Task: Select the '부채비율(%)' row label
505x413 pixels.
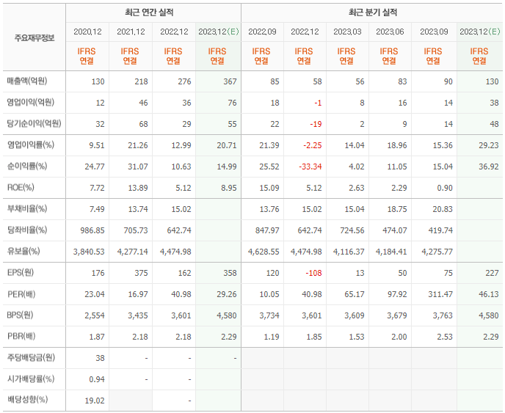Action: 27,208
